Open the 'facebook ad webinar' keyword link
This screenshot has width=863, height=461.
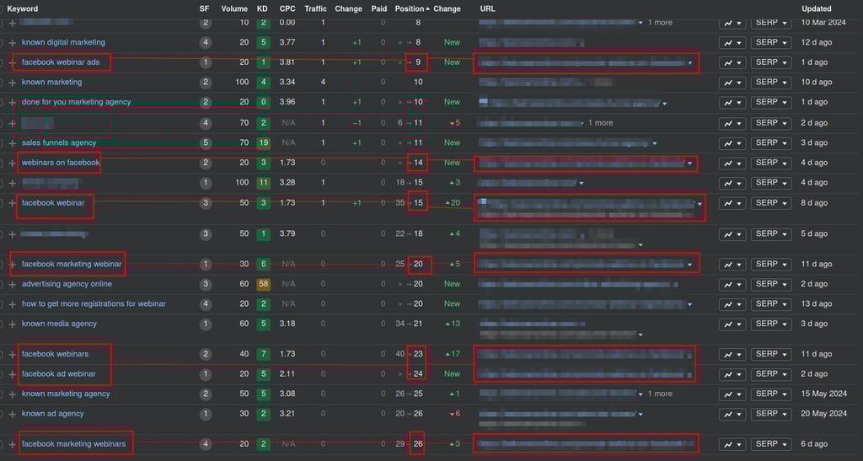(x=58, y=373)
